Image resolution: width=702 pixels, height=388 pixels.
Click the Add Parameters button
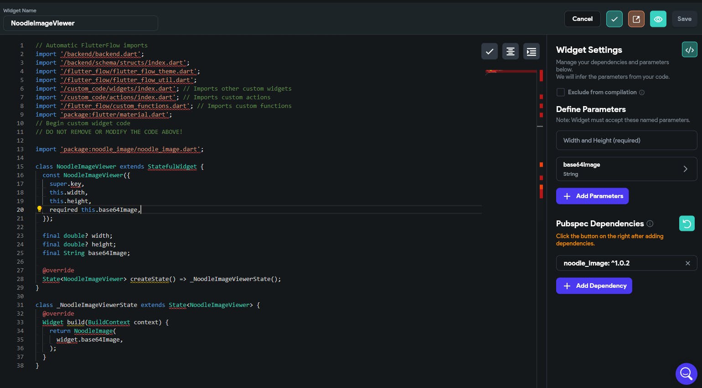point(592,196)
